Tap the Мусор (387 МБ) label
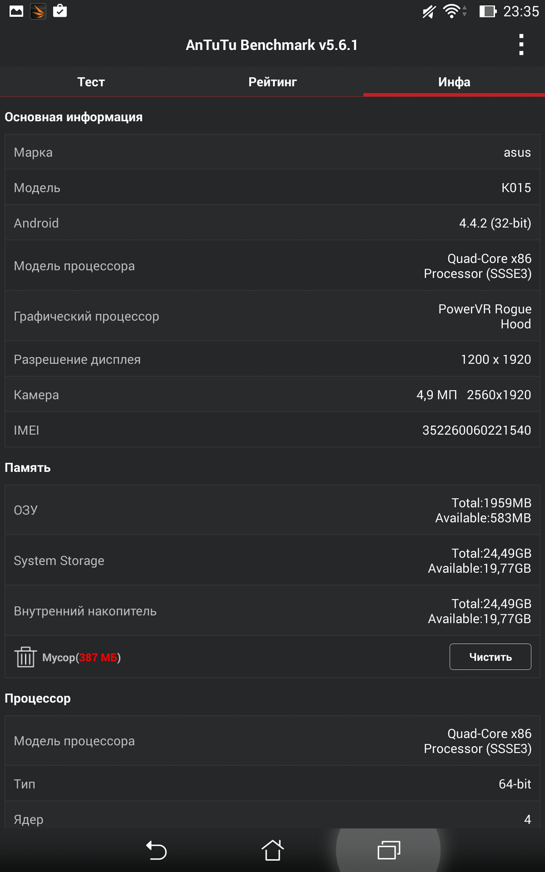The image size is (545, 872). point(81,658)
